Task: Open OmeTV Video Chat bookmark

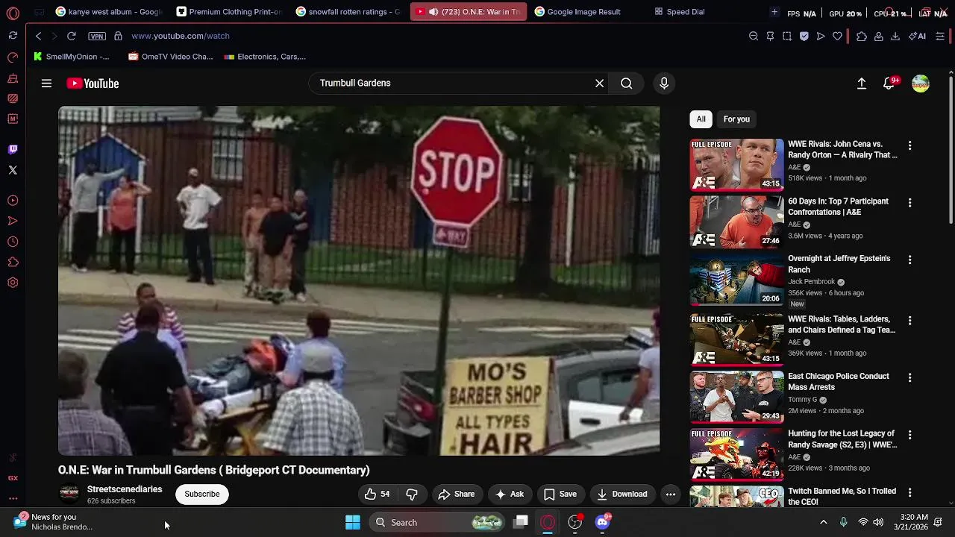Action: [171, 57]
